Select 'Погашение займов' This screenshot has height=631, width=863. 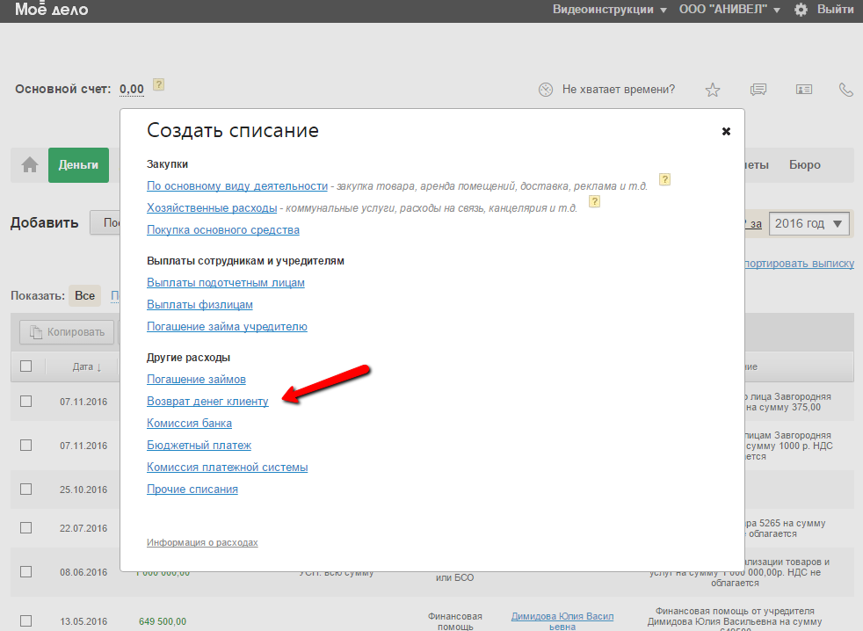[196, 380]
